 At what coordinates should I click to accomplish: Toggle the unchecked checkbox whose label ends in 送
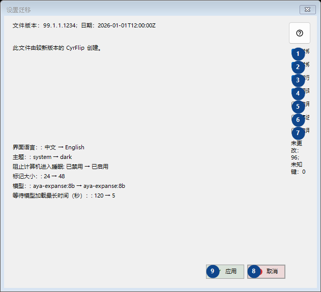point(300,117)
